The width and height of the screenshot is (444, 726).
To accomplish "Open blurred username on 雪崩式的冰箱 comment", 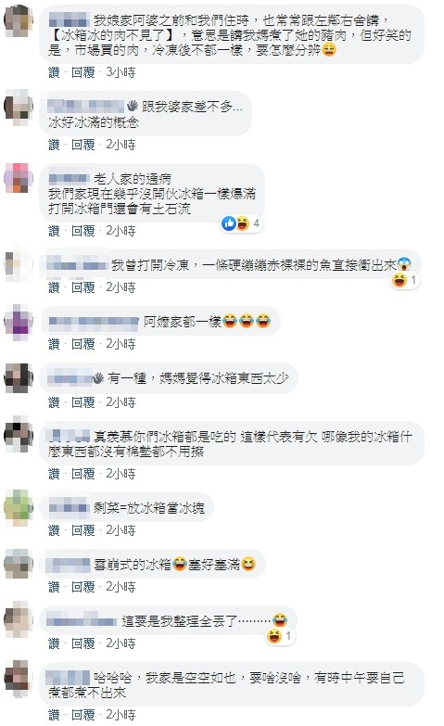I will (69, 565).
